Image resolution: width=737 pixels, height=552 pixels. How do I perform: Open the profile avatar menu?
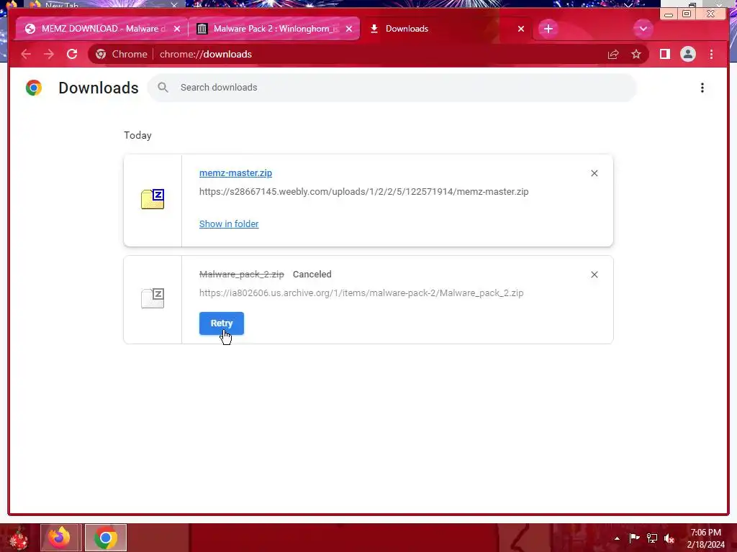coord(687,55)
